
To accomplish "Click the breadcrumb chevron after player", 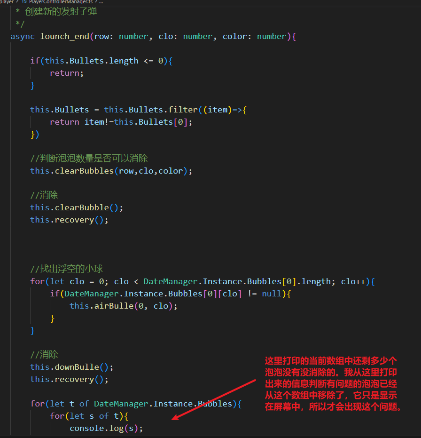I will [x=17, y=1].
